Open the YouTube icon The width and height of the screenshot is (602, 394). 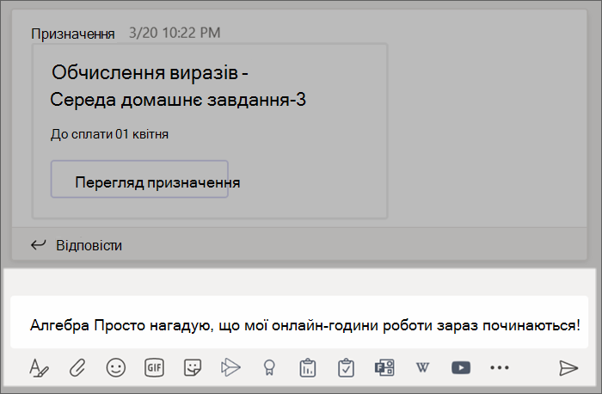click(461, 368)
